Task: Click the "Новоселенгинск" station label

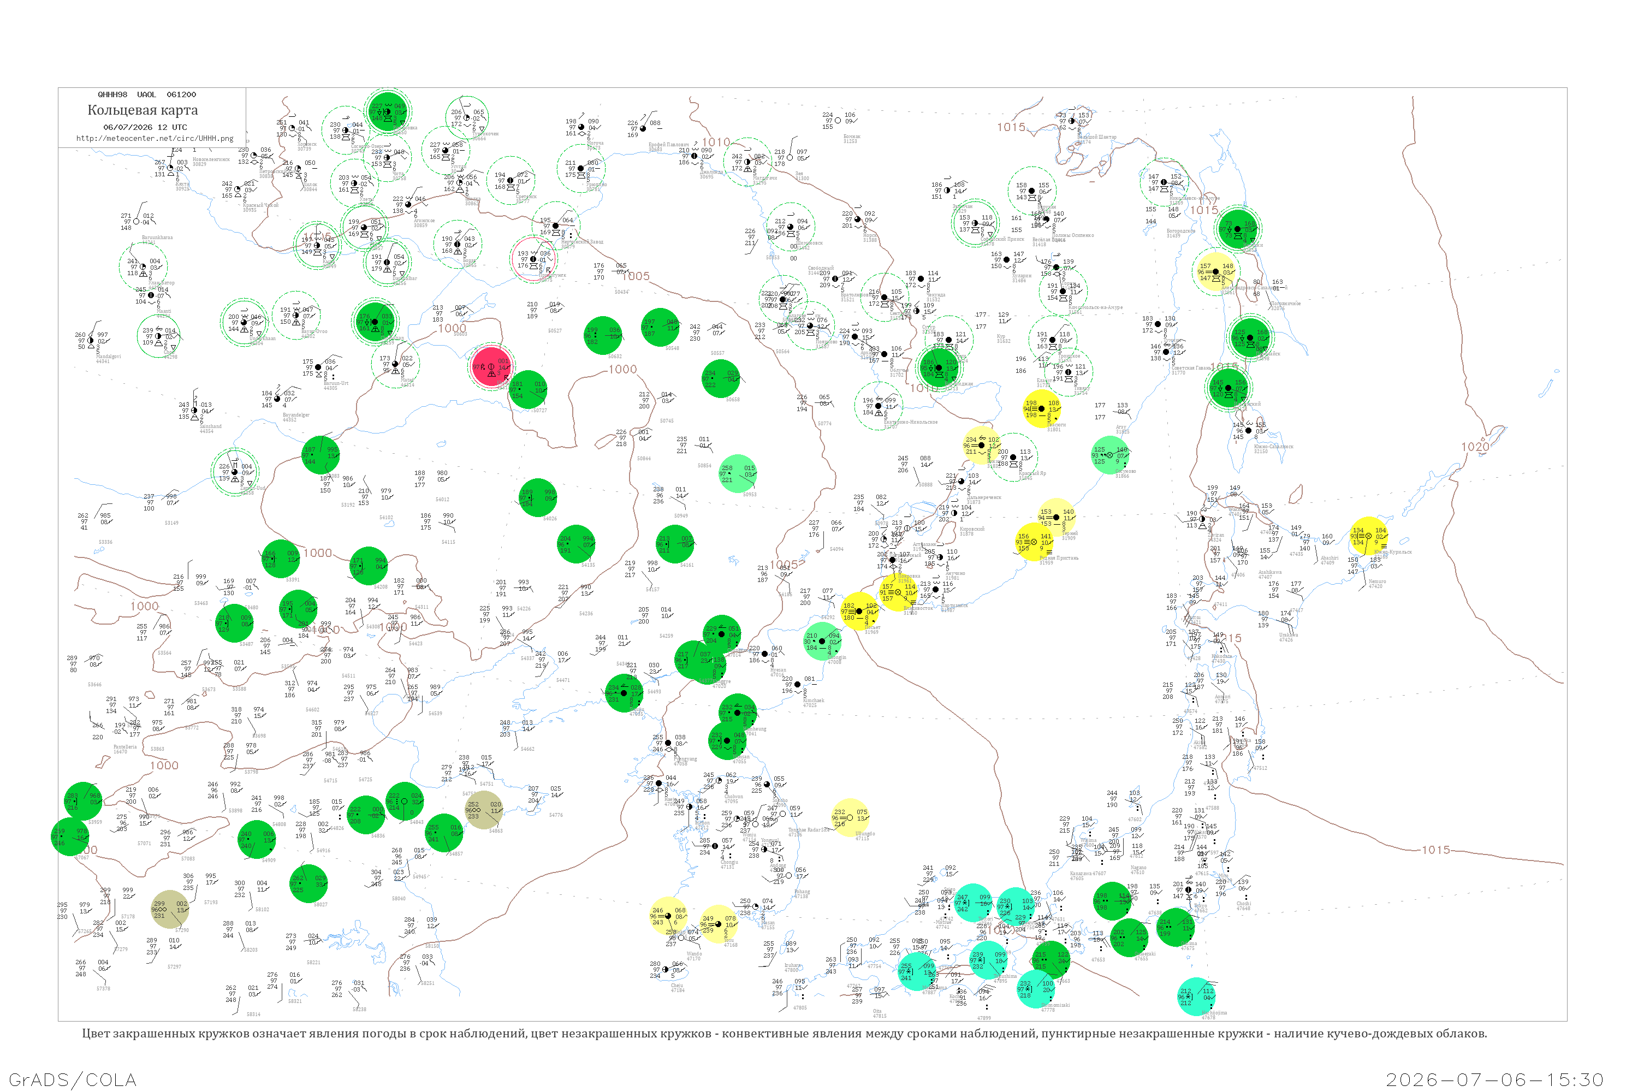Action: 211,159
